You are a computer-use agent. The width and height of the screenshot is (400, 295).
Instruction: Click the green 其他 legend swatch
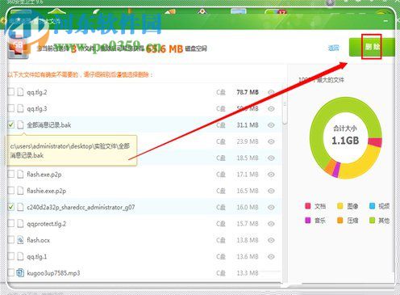tap(372, 221)
